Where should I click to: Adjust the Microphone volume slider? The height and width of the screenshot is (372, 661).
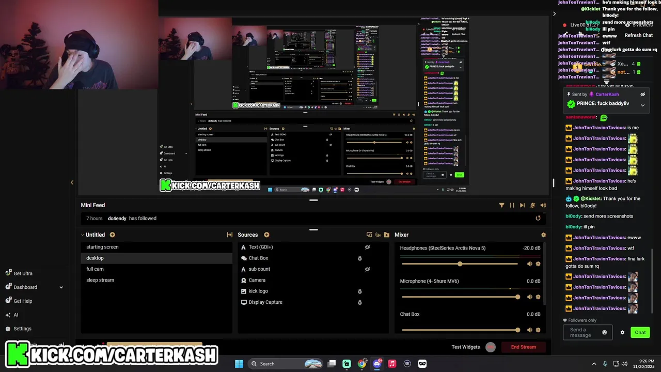[x=460, y=297]
